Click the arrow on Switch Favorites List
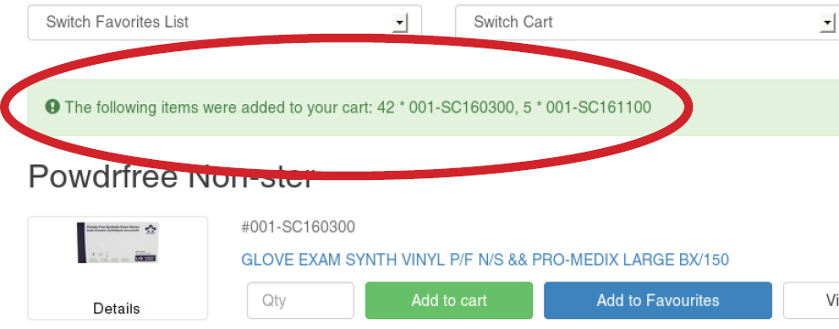 [399, 23]
